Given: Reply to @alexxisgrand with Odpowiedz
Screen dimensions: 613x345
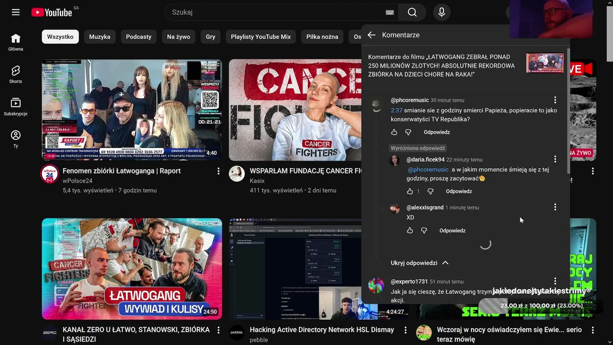Looking at the screenshot, I should pyautogui.click(x=453, y=230).
